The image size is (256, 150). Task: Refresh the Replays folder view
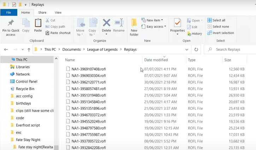coord(196,49)
